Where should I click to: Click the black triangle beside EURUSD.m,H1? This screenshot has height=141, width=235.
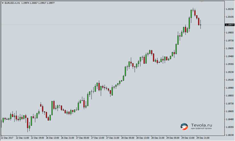(x=3, y=3)
